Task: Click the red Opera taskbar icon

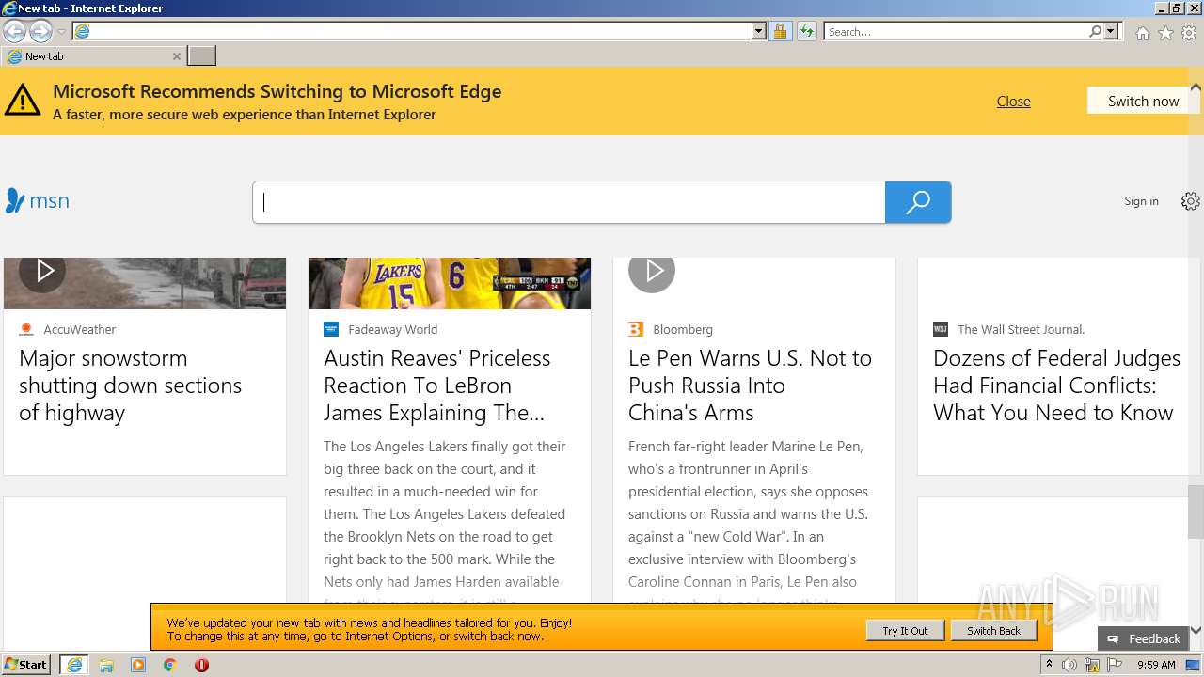Action: [201, 665]
